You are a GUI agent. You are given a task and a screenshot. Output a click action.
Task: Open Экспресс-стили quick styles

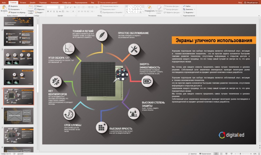(x=159, y=9)
